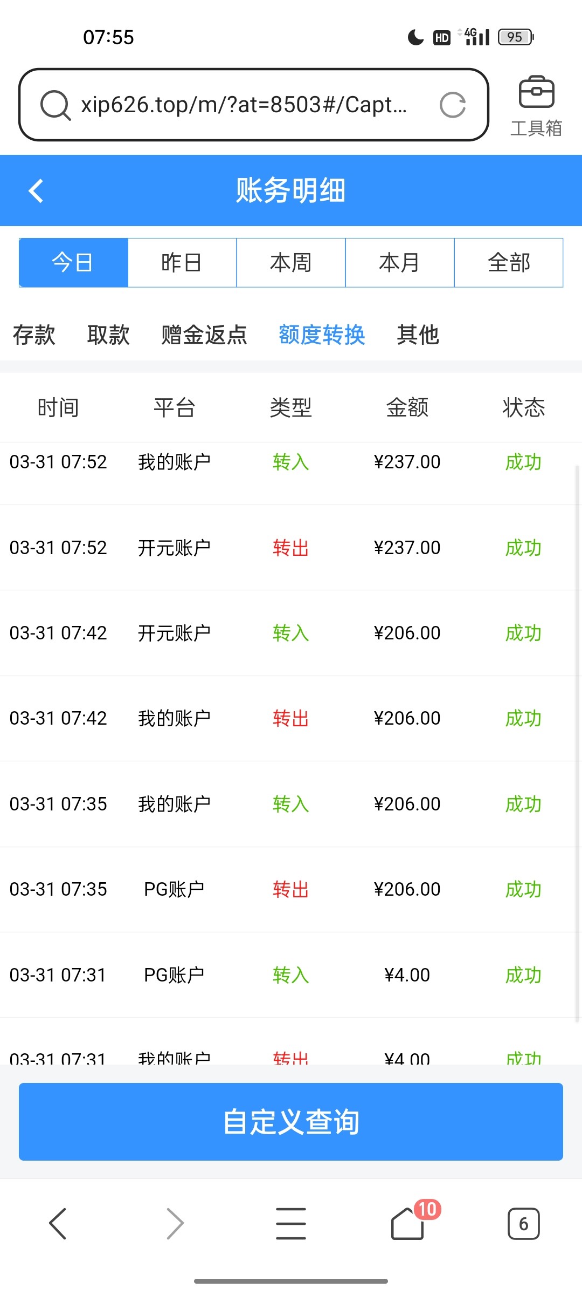Screen dimensions: 582x1295
Task: Show 全部 records filter
Action: (509, 263)
